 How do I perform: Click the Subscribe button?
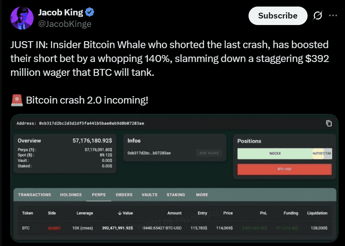click(x=277, y=16)
